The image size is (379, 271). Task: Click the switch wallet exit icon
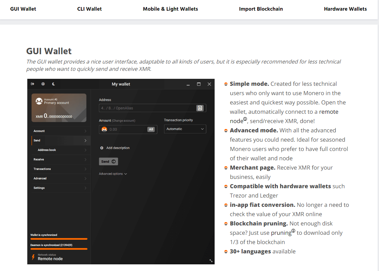pyautogui.click(x=33, y=84)
